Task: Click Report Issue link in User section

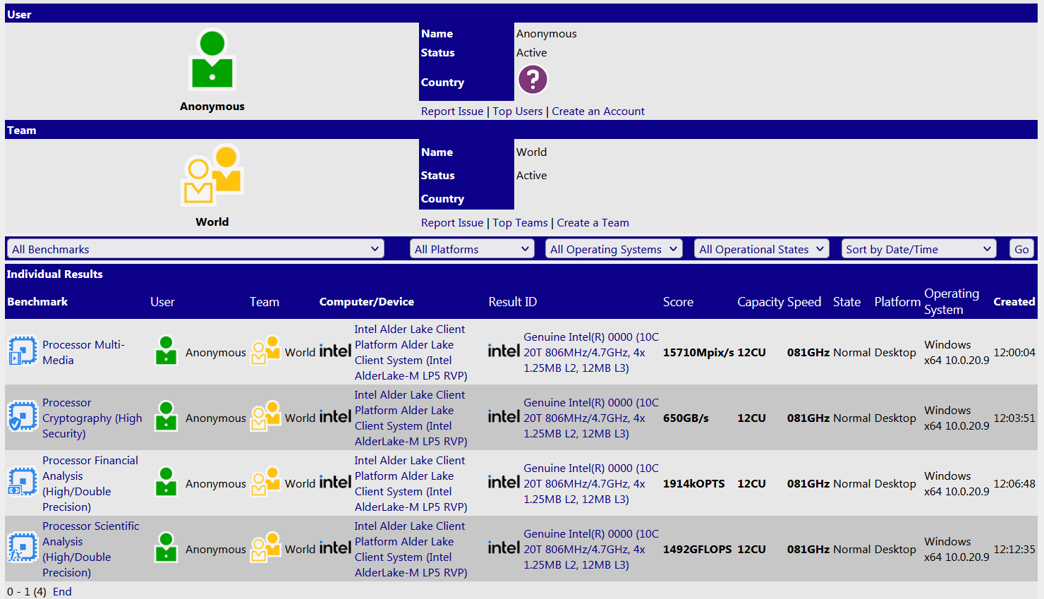Action: (x=452, y=111)
